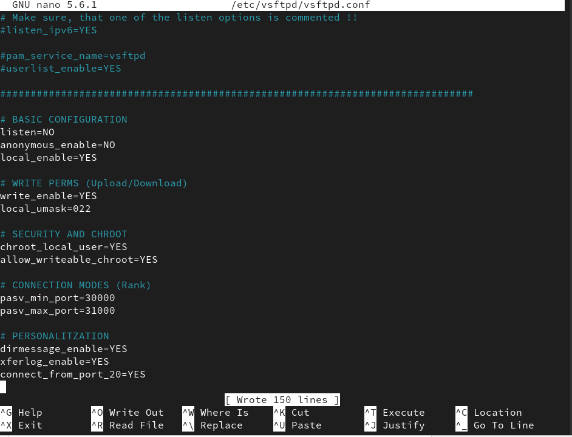Image resolution: width=572 pixels, height=437 pixels.
Task: Click the ^W Where Is shortcut
Action: (x=216, y=413)
